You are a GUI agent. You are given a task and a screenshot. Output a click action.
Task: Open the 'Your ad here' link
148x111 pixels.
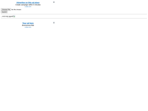28,23
